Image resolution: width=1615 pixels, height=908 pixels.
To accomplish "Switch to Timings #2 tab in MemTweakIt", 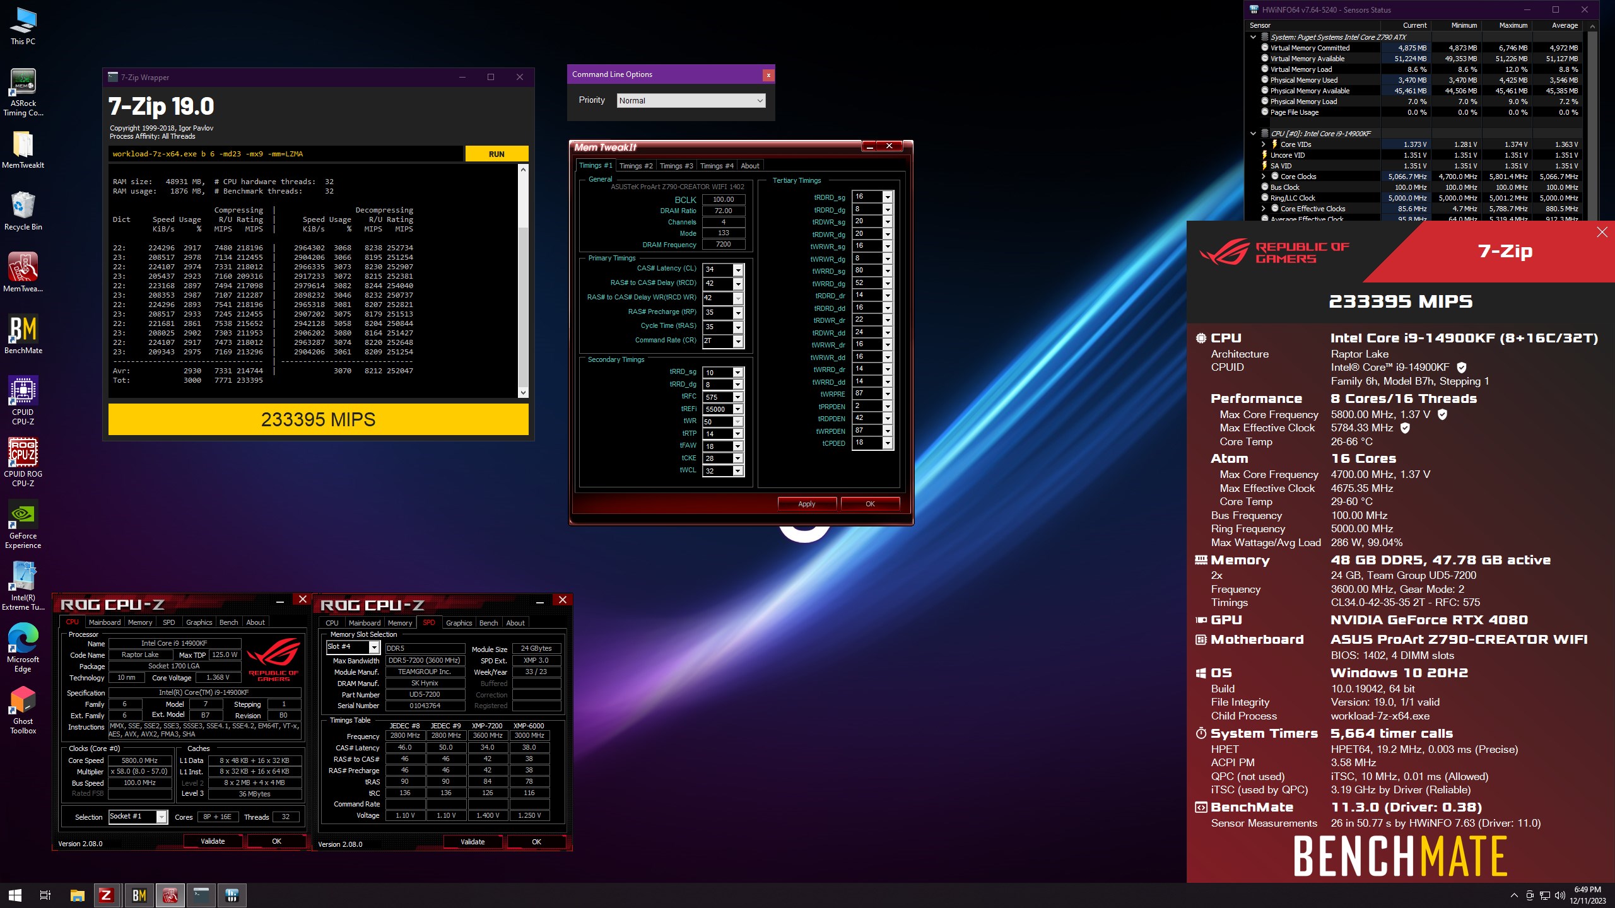I will pos(636,166).
